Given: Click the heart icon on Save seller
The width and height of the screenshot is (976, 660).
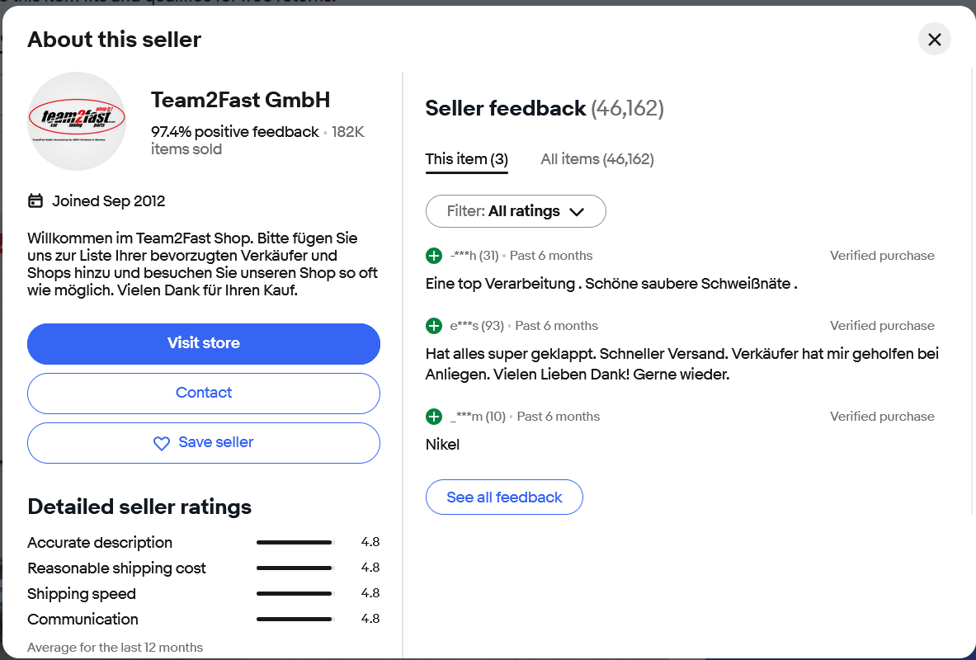Looking at the screenshot, I should tap(162, 443).
